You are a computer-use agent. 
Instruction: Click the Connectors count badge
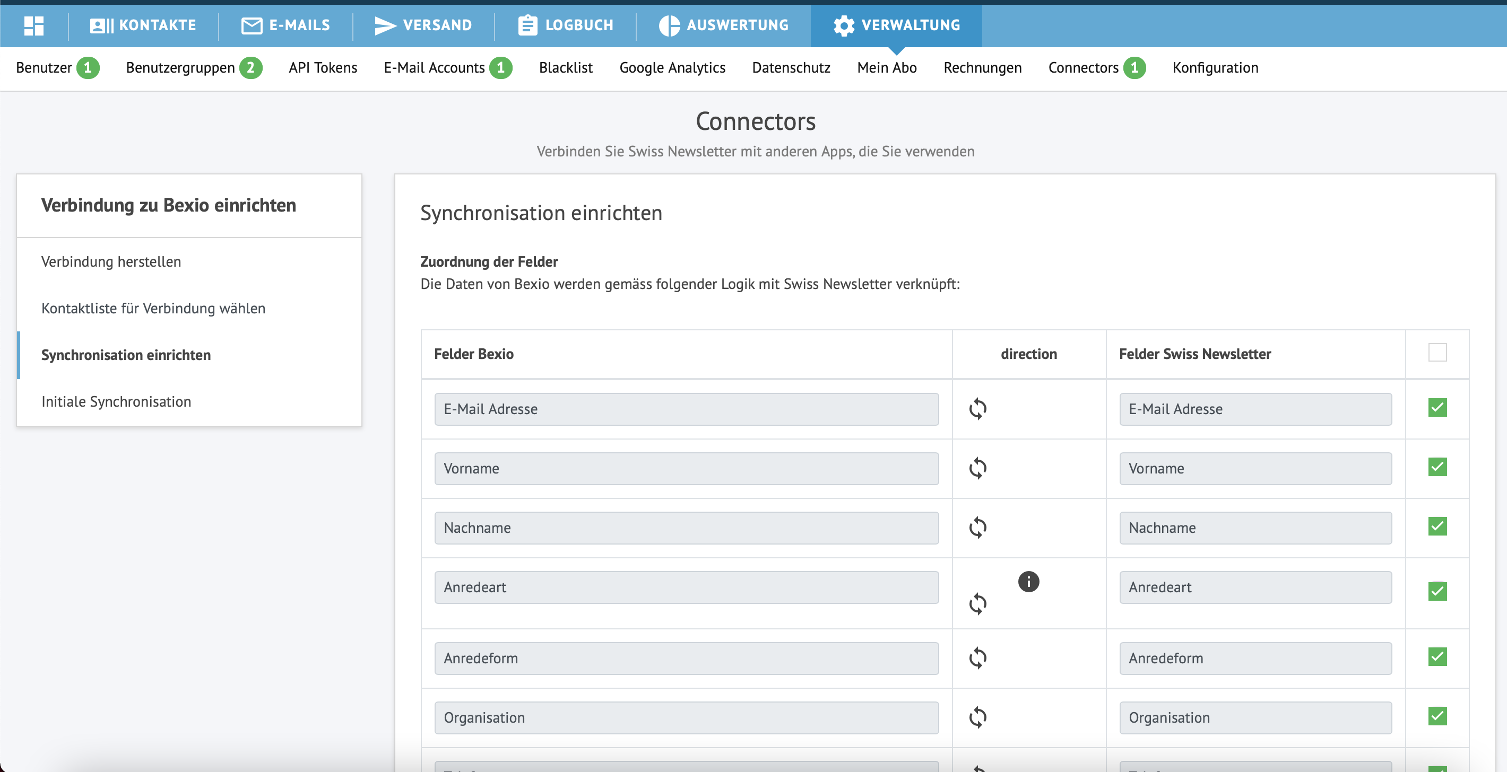point(1134,68)
